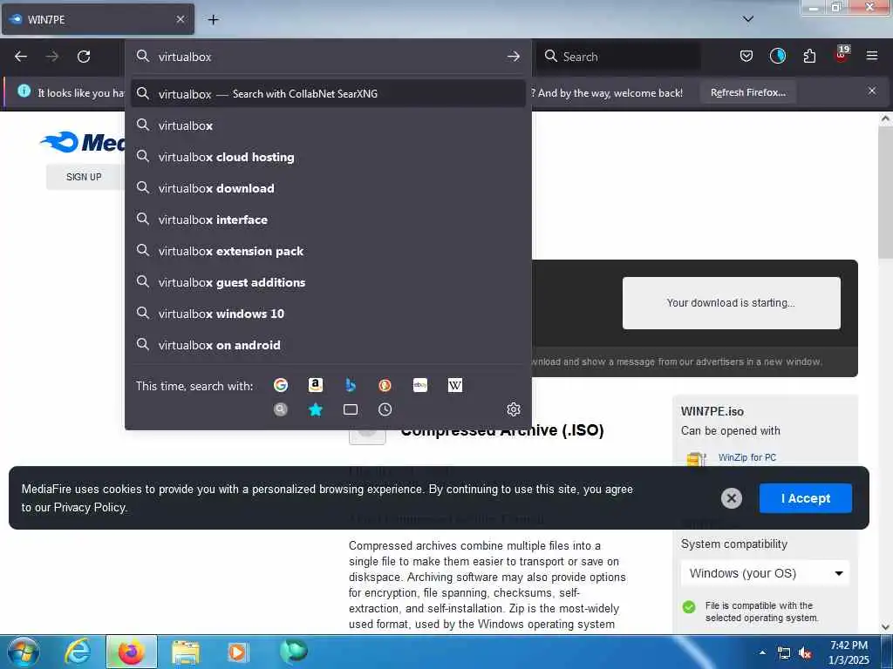This screenshot has width=893, height=669.
Task: Open the taskbar clock showing 7:42 PM
Action: coord(849,652)
